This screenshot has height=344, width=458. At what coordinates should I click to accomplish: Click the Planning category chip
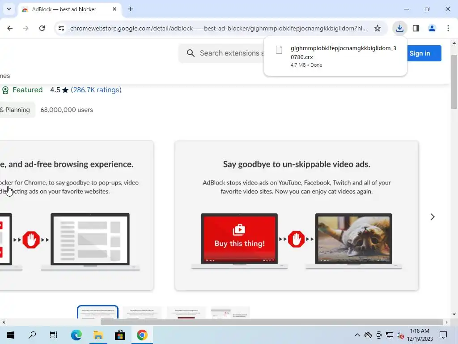[x=17, y=110]
